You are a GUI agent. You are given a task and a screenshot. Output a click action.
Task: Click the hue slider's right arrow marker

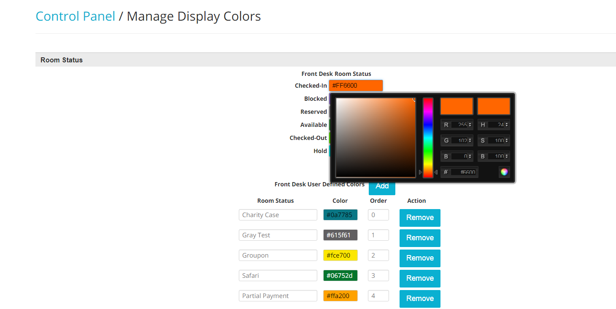click(x=436, y=172)
